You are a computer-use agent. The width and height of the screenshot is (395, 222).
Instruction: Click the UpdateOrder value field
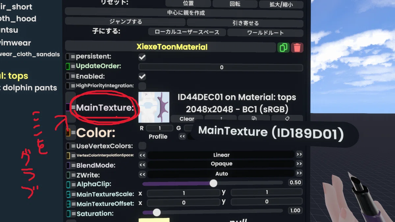click(221, 67)
